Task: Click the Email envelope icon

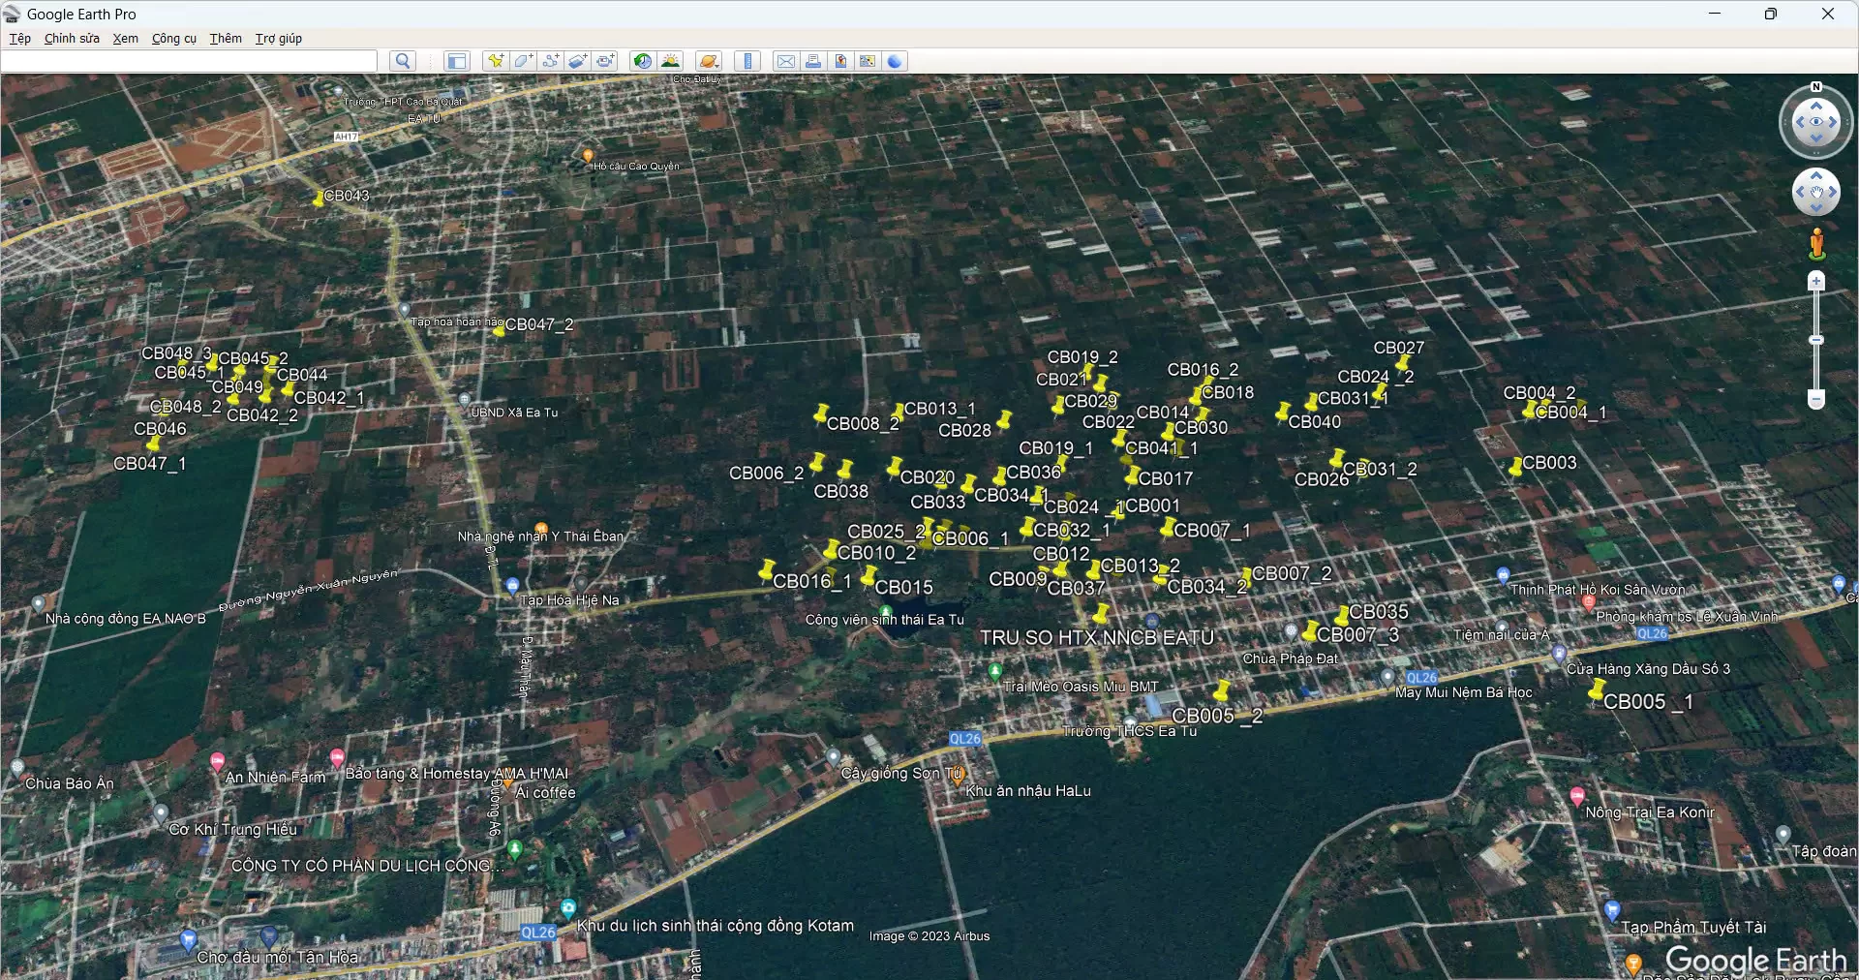Action: tap(786, 61)
